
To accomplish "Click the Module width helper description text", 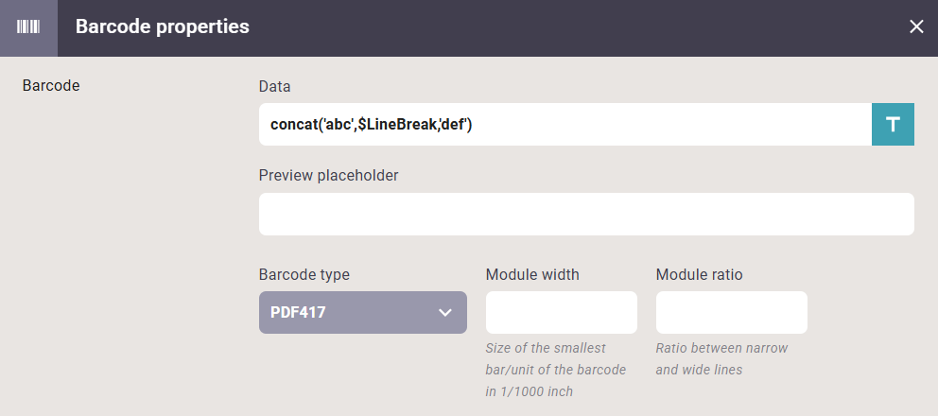I will (556, 370).
